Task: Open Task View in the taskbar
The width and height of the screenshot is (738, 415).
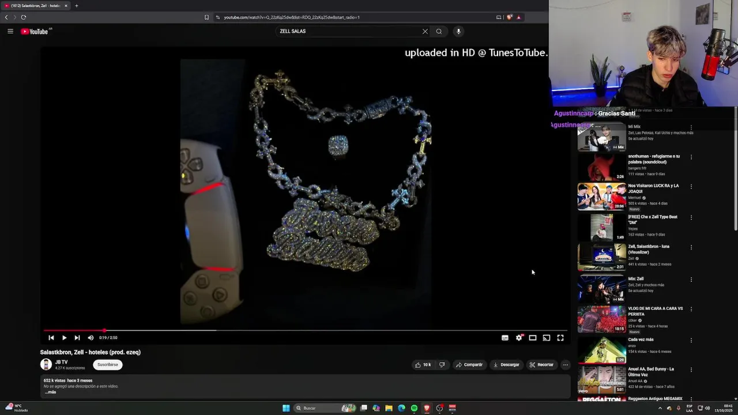Action: 364,408
